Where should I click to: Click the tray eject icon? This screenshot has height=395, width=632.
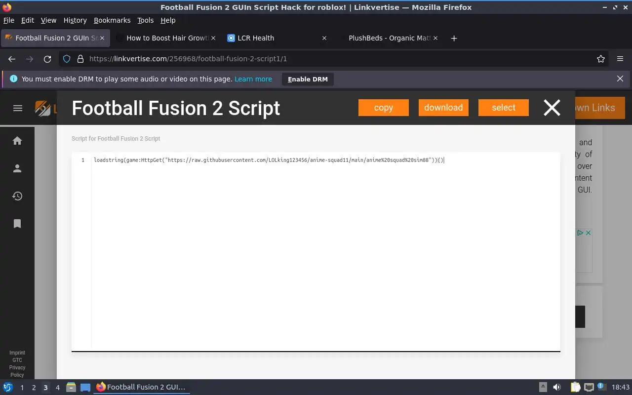click(x=543, y=387)
